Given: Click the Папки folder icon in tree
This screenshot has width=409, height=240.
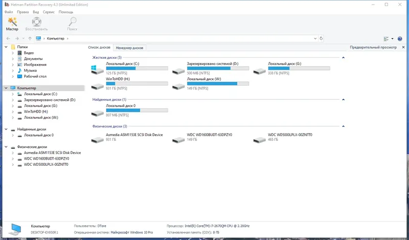Looking at the screenshot, I should [13, 47].
